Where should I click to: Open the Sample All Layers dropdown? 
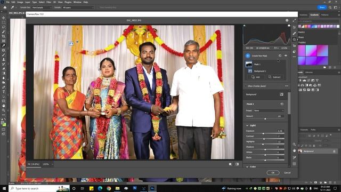78,7
